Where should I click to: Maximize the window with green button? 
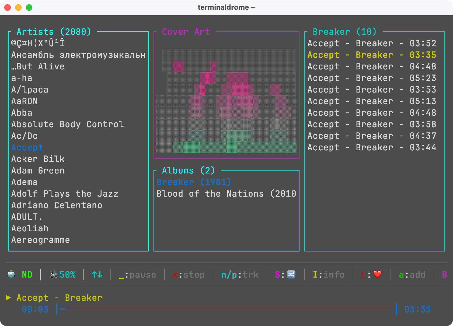pyautogui.click(x=29, y=8)
